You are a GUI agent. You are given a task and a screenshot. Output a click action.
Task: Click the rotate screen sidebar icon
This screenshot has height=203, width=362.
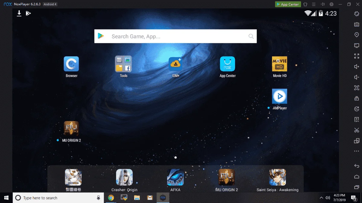click(x=357, y=14)
